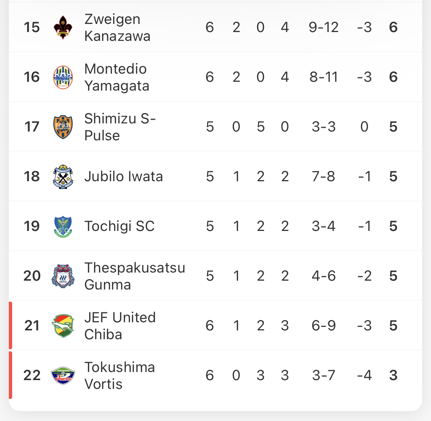Click Tokushima Vortis points total 3
Viewport: 431px width, 421px height.
tap(393, 375)
